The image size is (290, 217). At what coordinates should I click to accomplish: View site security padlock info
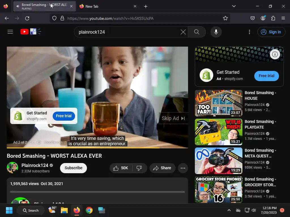[62, 18]
